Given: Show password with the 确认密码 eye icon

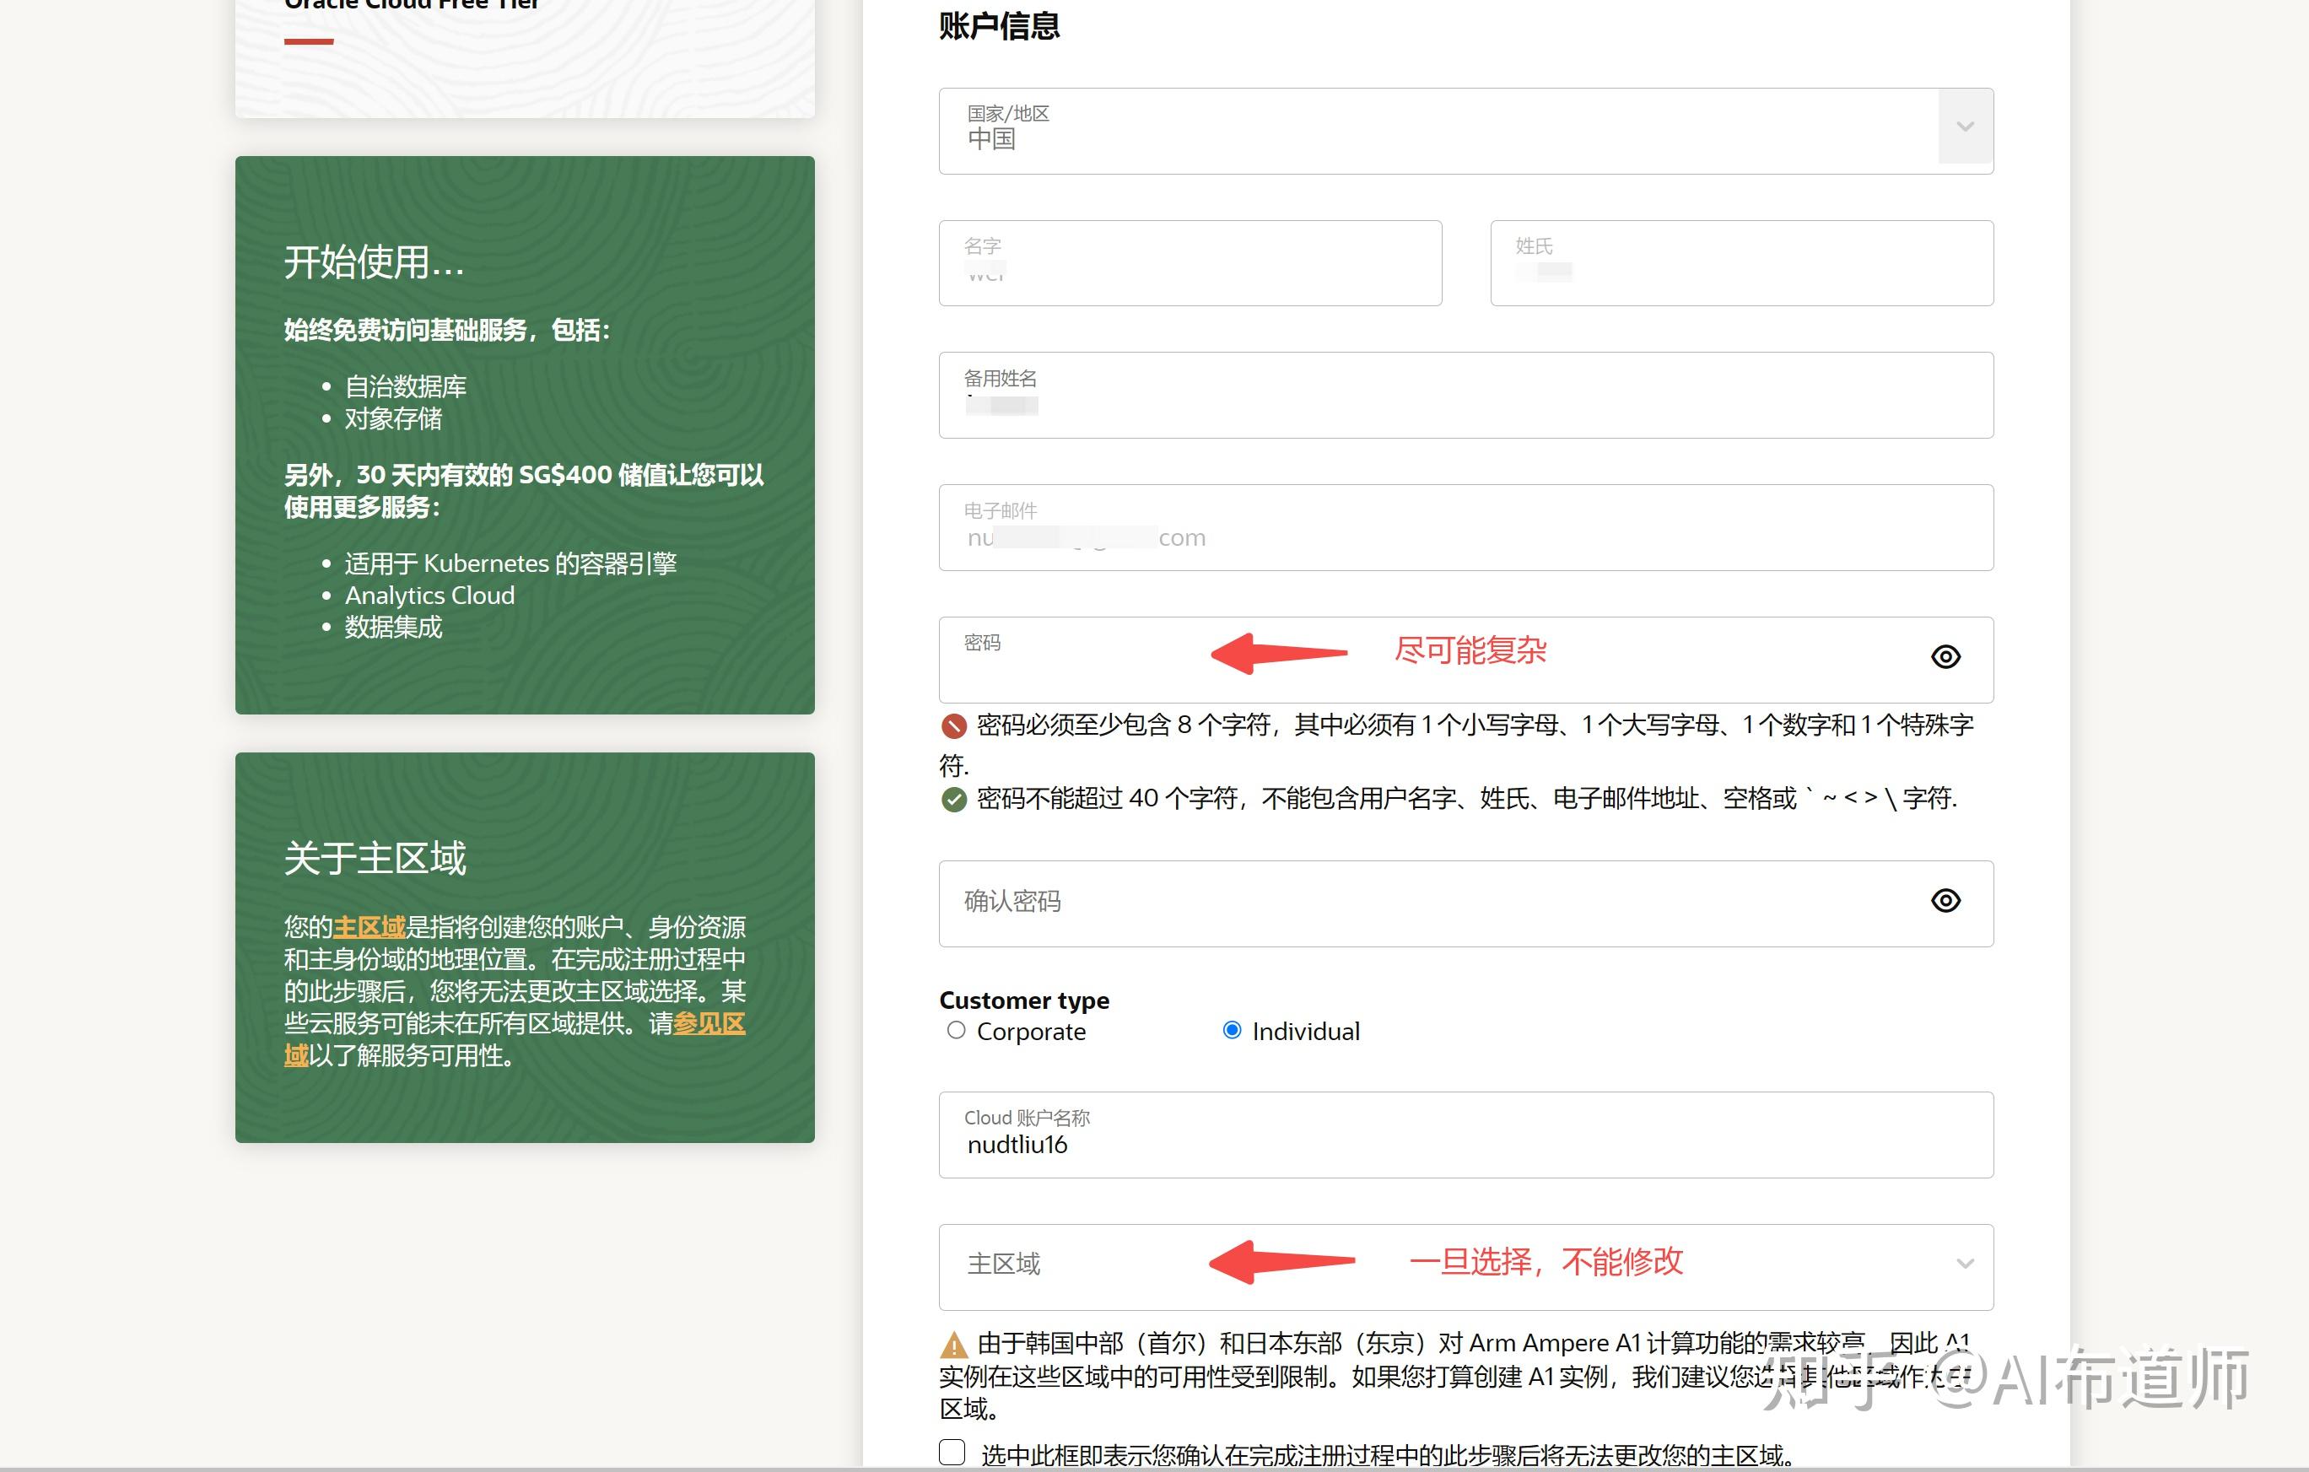Looking at the screenshot, I should 1945,900.
